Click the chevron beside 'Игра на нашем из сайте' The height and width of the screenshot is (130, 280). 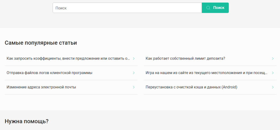coord(273,73)
